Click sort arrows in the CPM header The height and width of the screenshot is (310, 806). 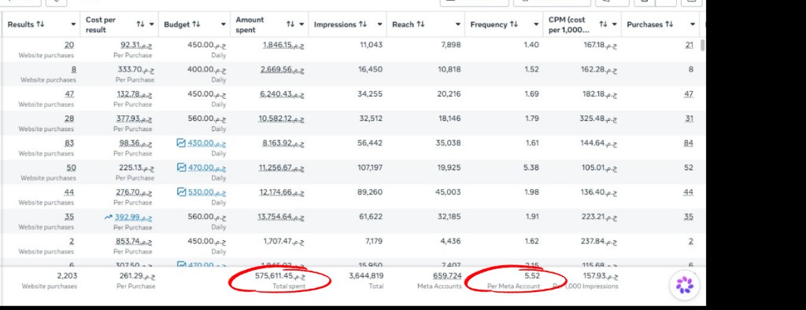[x=604, y=24]
